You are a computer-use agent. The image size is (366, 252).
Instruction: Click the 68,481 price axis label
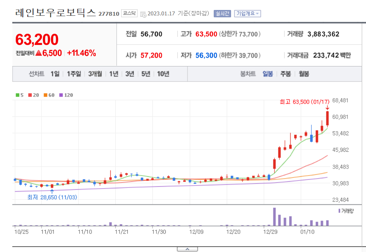(340, 101)
